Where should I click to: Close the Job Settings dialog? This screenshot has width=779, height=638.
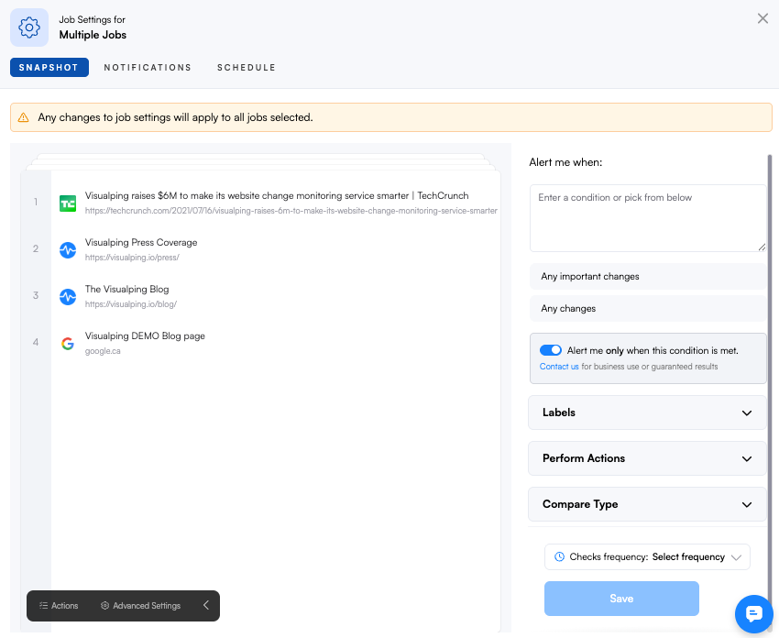click(x=763, y=18)
